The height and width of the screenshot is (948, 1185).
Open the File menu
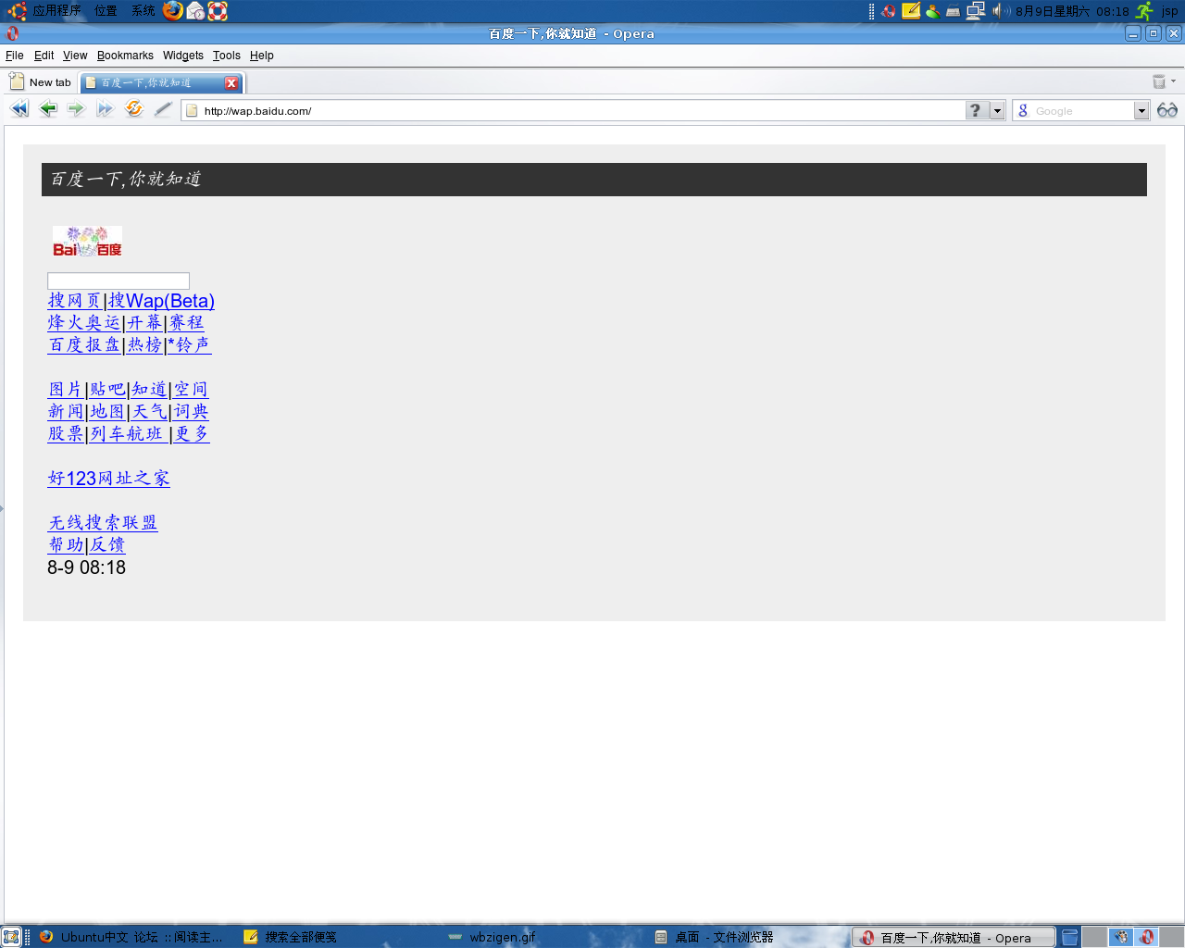(x=15, y=56)
